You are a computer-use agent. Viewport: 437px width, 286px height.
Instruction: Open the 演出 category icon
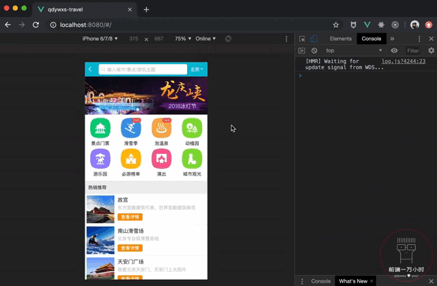pyautogui.click(x=161, y=159)
